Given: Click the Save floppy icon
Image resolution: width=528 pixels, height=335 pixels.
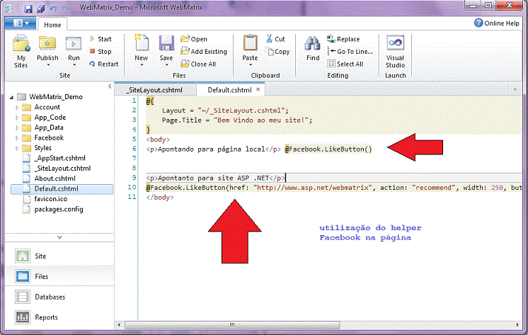Looking at the screenshot, I should coord(166,44).
